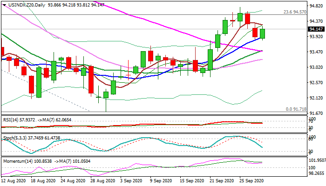Click the 92.120 price axis label
The height and width of the screenshot is (186, 326).
pos(316,98)
